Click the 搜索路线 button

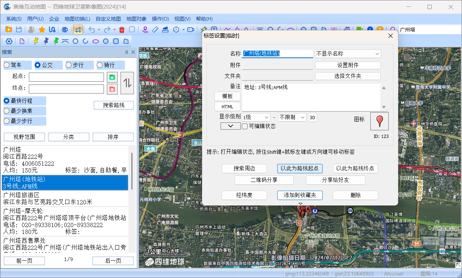click(114, 105)
